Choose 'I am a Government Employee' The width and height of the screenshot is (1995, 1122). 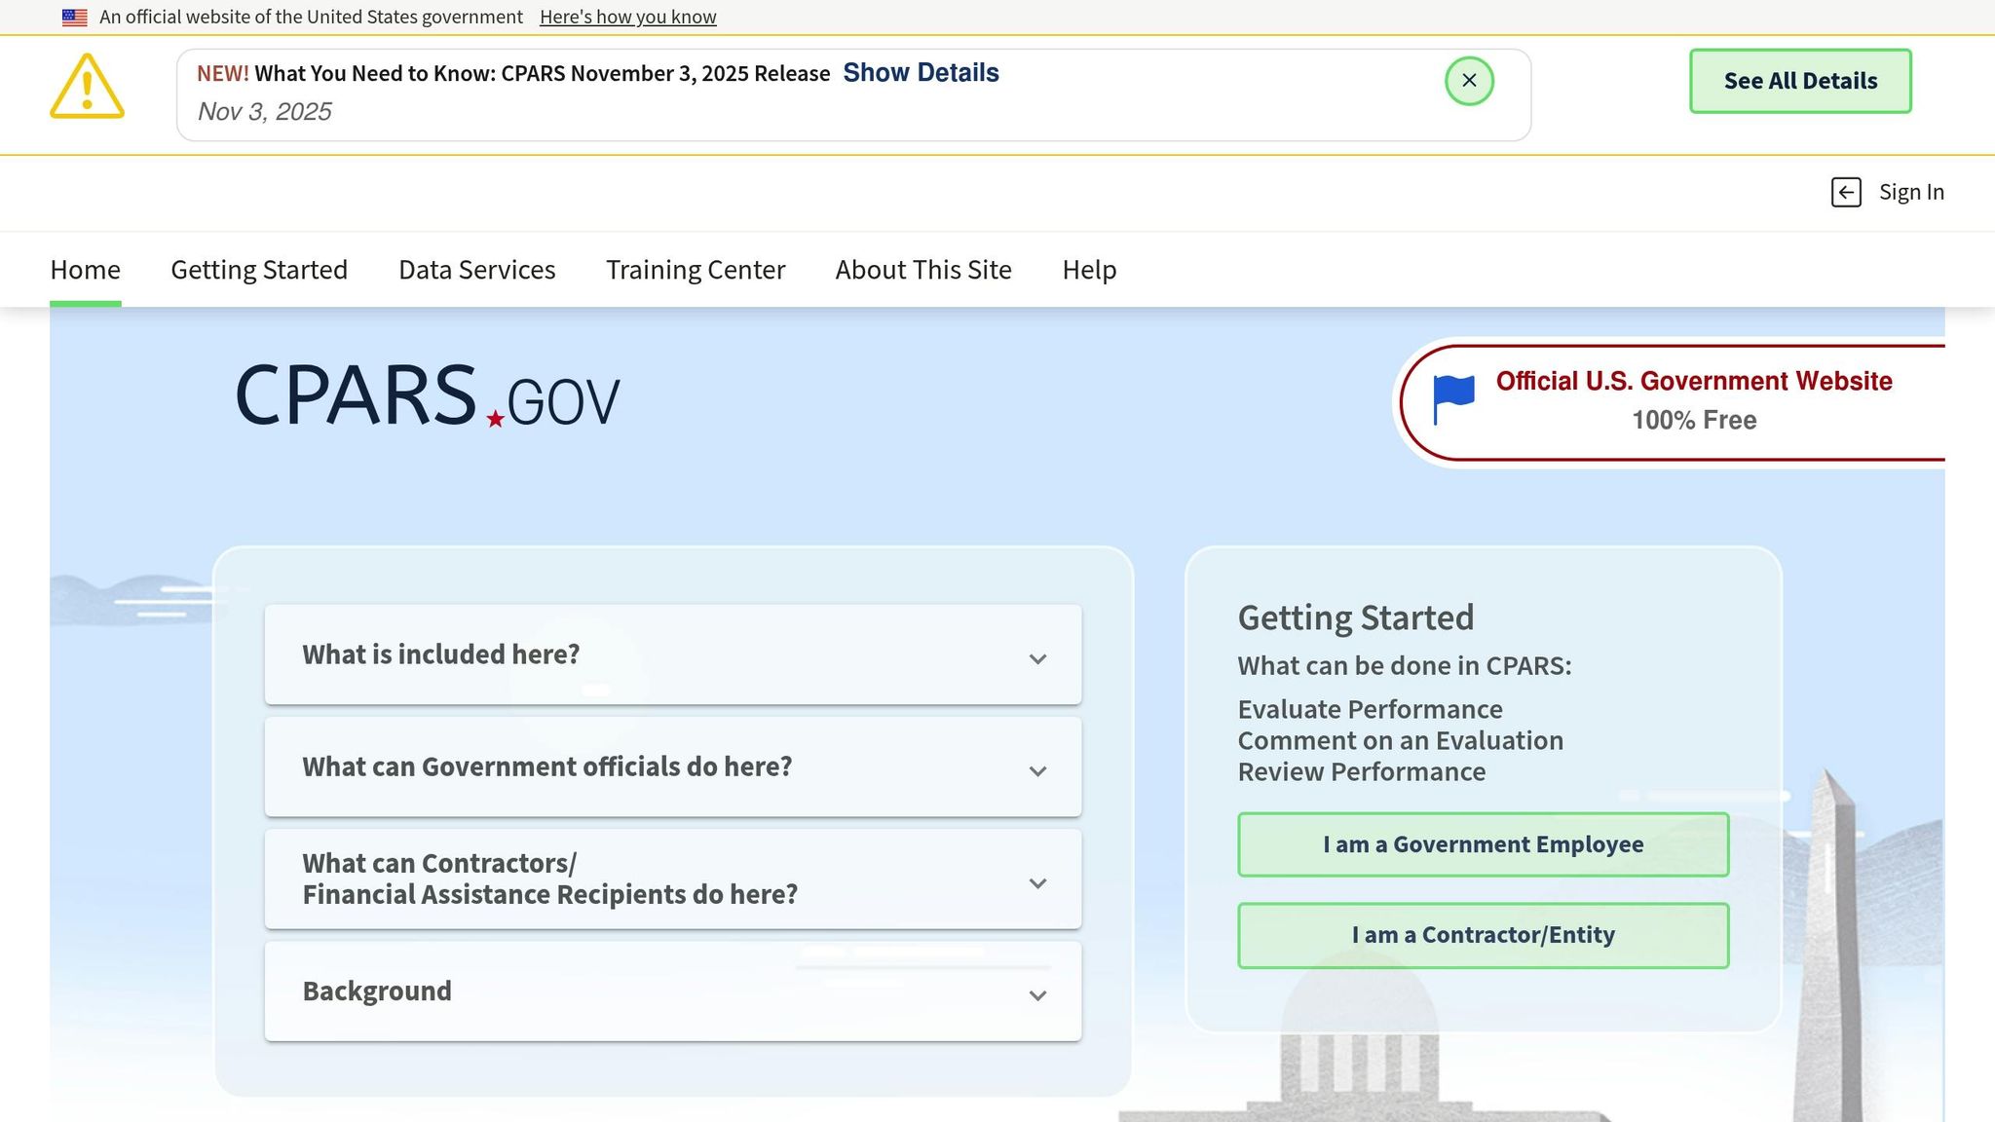coord(1483,844)
